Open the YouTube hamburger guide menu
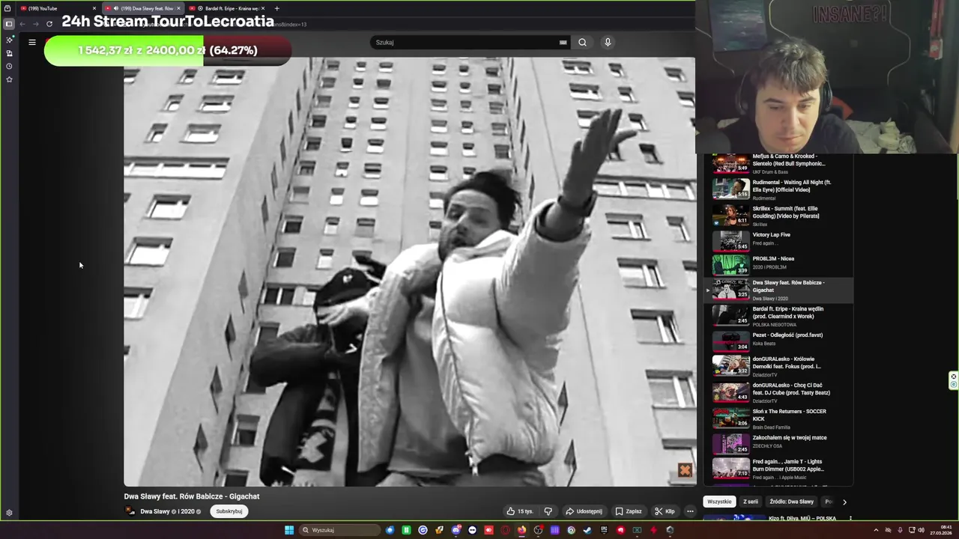This screenshot has height=539, width=959. (32, 42)
